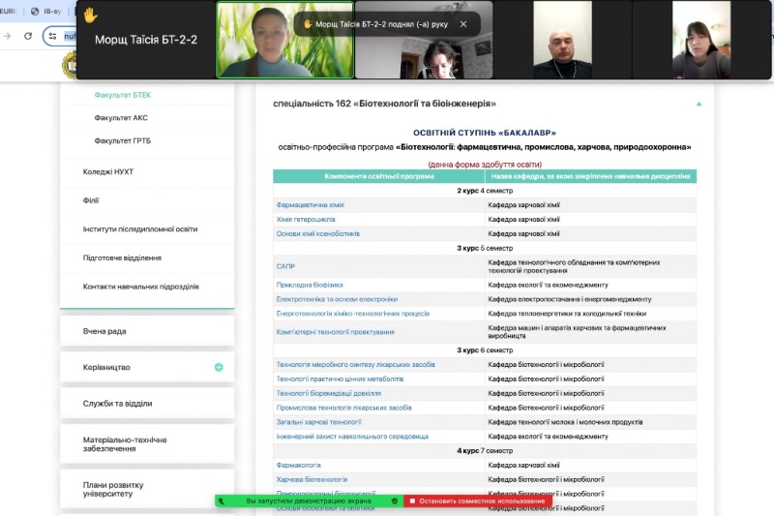
Task: Click the shield icon in sharing bar
Action: point(395,501)
